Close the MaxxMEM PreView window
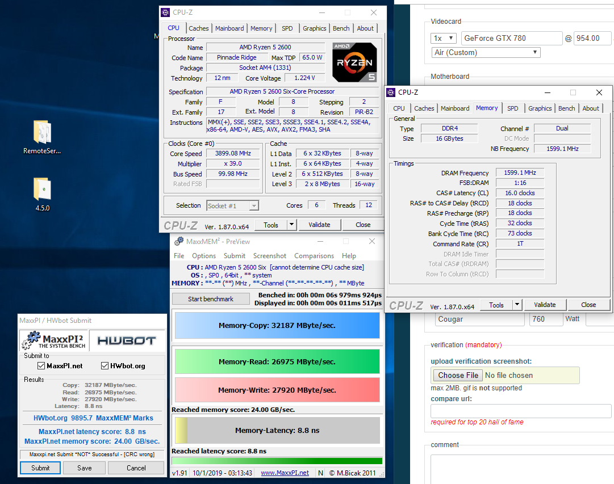This screenshot has width=614, height=484. [x=372, y=241]
